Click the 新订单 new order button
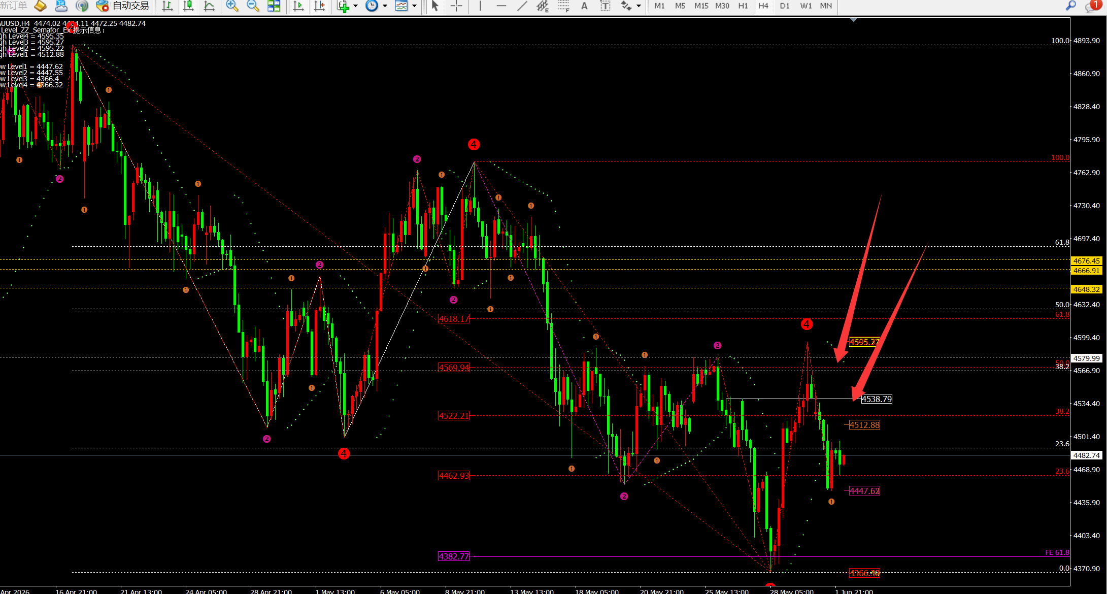 click(x=14, y=6)
